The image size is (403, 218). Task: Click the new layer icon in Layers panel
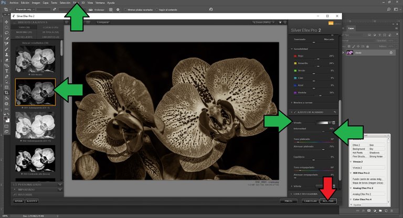click(x=386, y=211)
